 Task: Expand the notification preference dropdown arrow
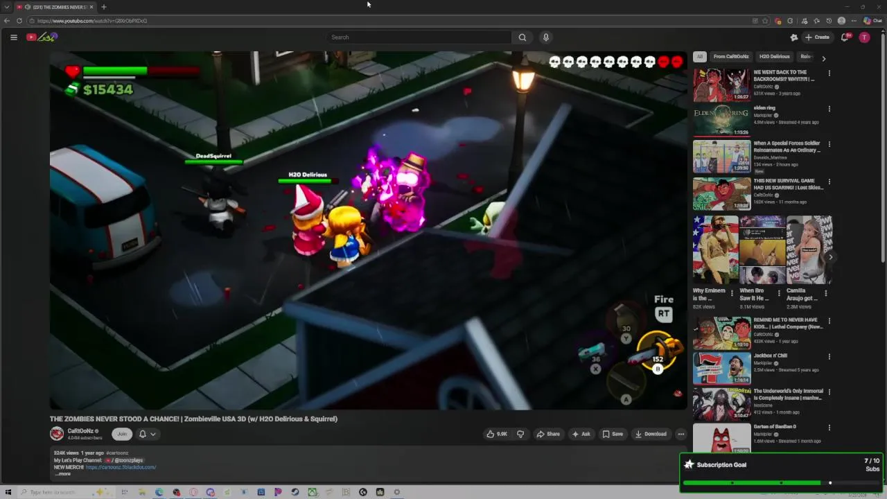[x=153, y=435]
